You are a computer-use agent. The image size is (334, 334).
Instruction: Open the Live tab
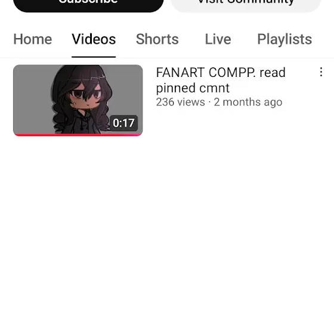[218, 39]
